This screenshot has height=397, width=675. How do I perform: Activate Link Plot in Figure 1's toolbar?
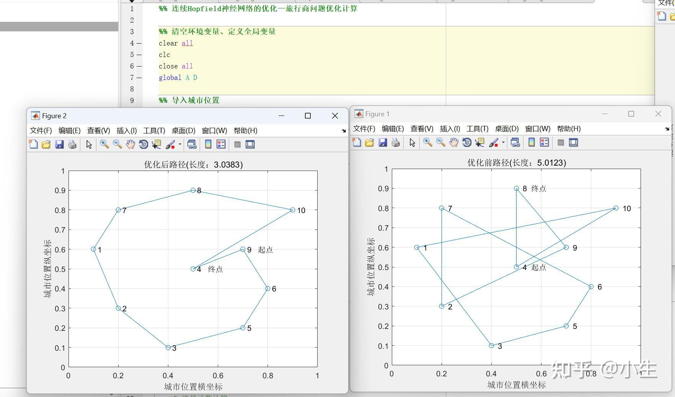tap(515, 142)
